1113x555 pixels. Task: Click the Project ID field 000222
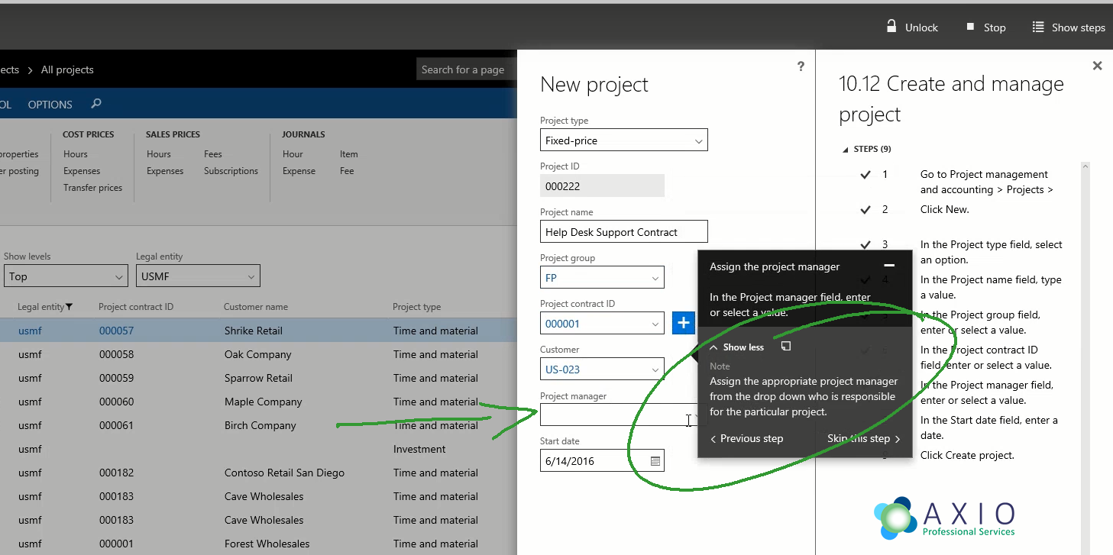point(602,186)
